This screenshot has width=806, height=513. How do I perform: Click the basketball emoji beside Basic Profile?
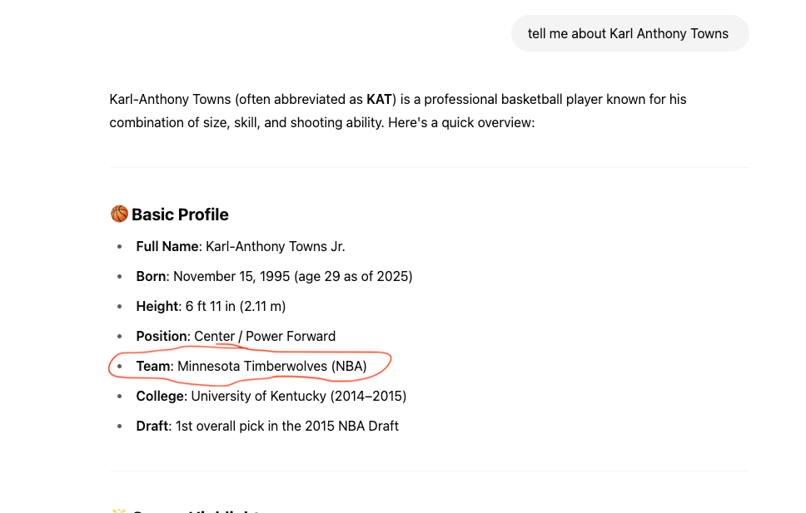tap(119, 215)
